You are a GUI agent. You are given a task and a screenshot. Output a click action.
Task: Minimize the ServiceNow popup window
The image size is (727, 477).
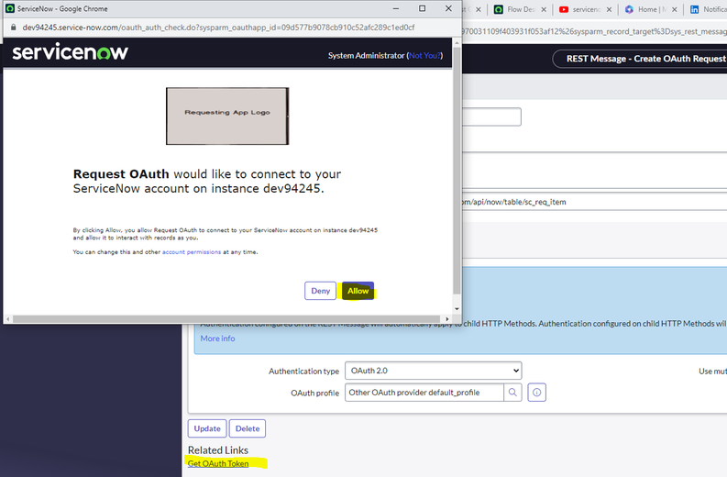pos(396,8)
